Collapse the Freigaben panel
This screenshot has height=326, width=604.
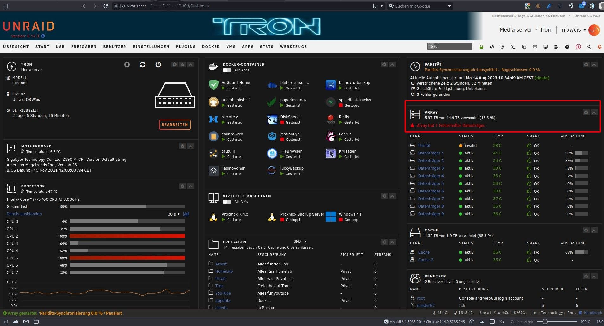tap(392, 242)
